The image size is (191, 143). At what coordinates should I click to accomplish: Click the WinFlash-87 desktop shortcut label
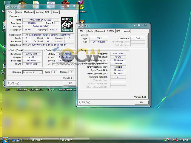36,90
